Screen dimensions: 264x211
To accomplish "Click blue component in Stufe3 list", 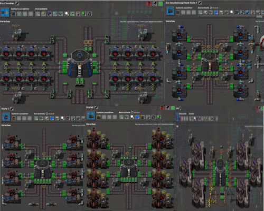I will [137, 117].
